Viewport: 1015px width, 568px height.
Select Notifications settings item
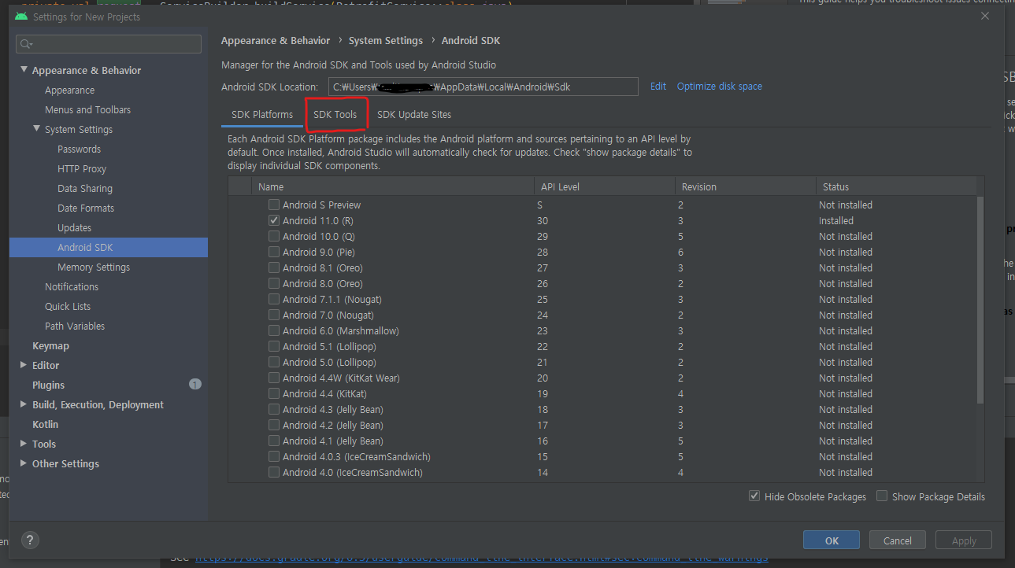point(72,286)
